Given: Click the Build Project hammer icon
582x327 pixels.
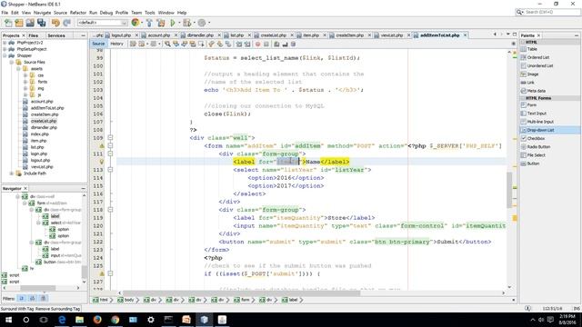Looking at the screenshot, I should 149,23.
